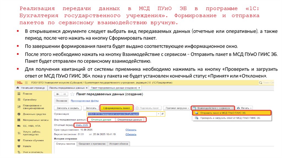Click the Услуги, работы, производство icon
The image size is (282, 158).
point(19,133)
